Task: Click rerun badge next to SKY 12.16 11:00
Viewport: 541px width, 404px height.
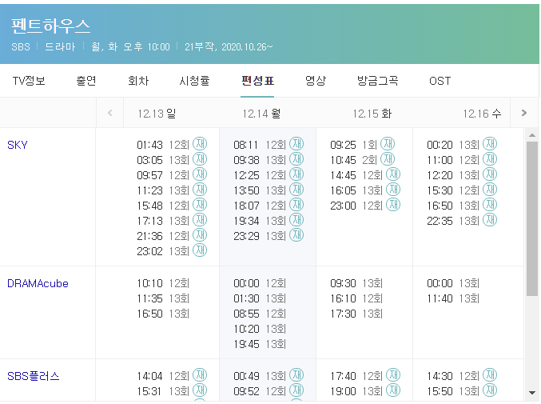Action: (489, 159)
